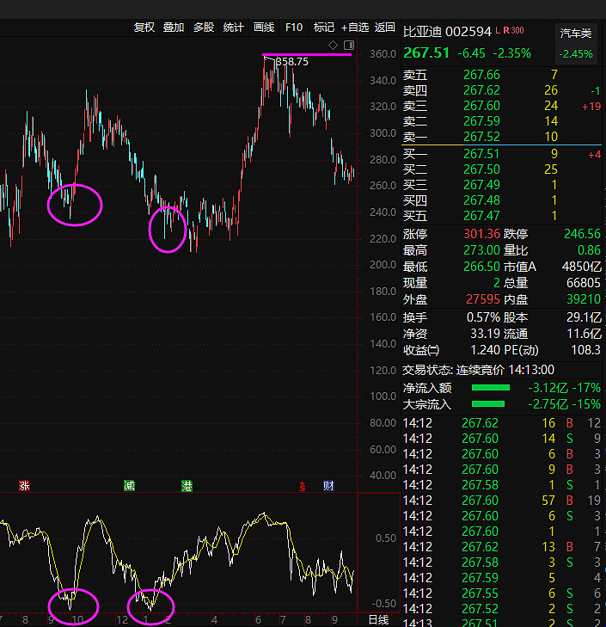
Task: Click the green 减 event marker
Action: [x=129, y=486]
